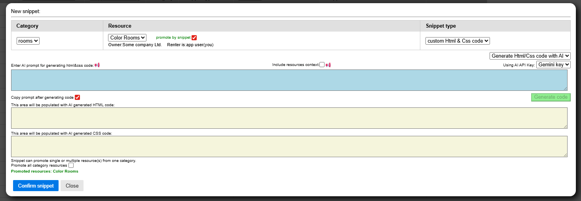
Task: Click the AI prompt text area resize handle
Action: point(565,88)
